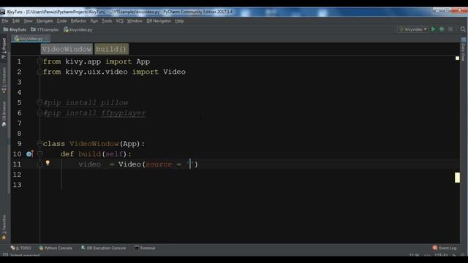
Task: Run the kivyvideo configuration with the green play icon
Action: [433, 29]
